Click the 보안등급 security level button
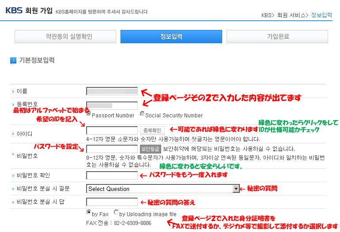The width and height of the screenshot is (340, 232). pos(150,149)
